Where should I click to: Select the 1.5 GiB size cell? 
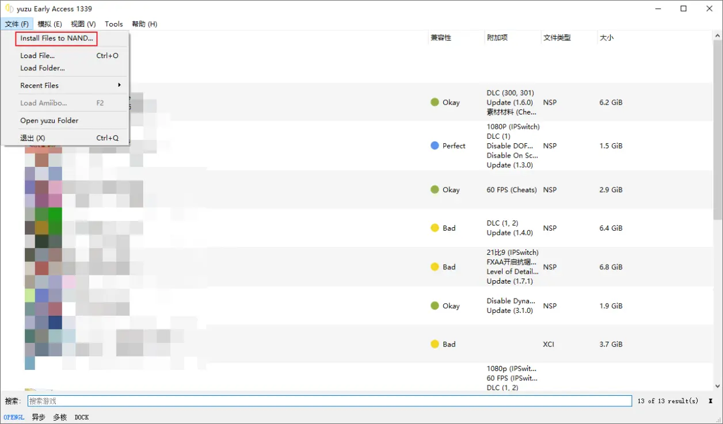pyautogui.click(x=611, y=146)
